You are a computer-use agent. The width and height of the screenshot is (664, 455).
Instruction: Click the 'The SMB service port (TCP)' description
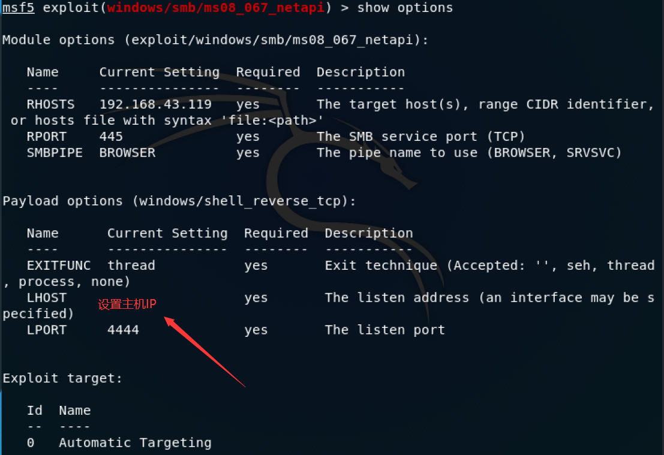pos(421,136)
